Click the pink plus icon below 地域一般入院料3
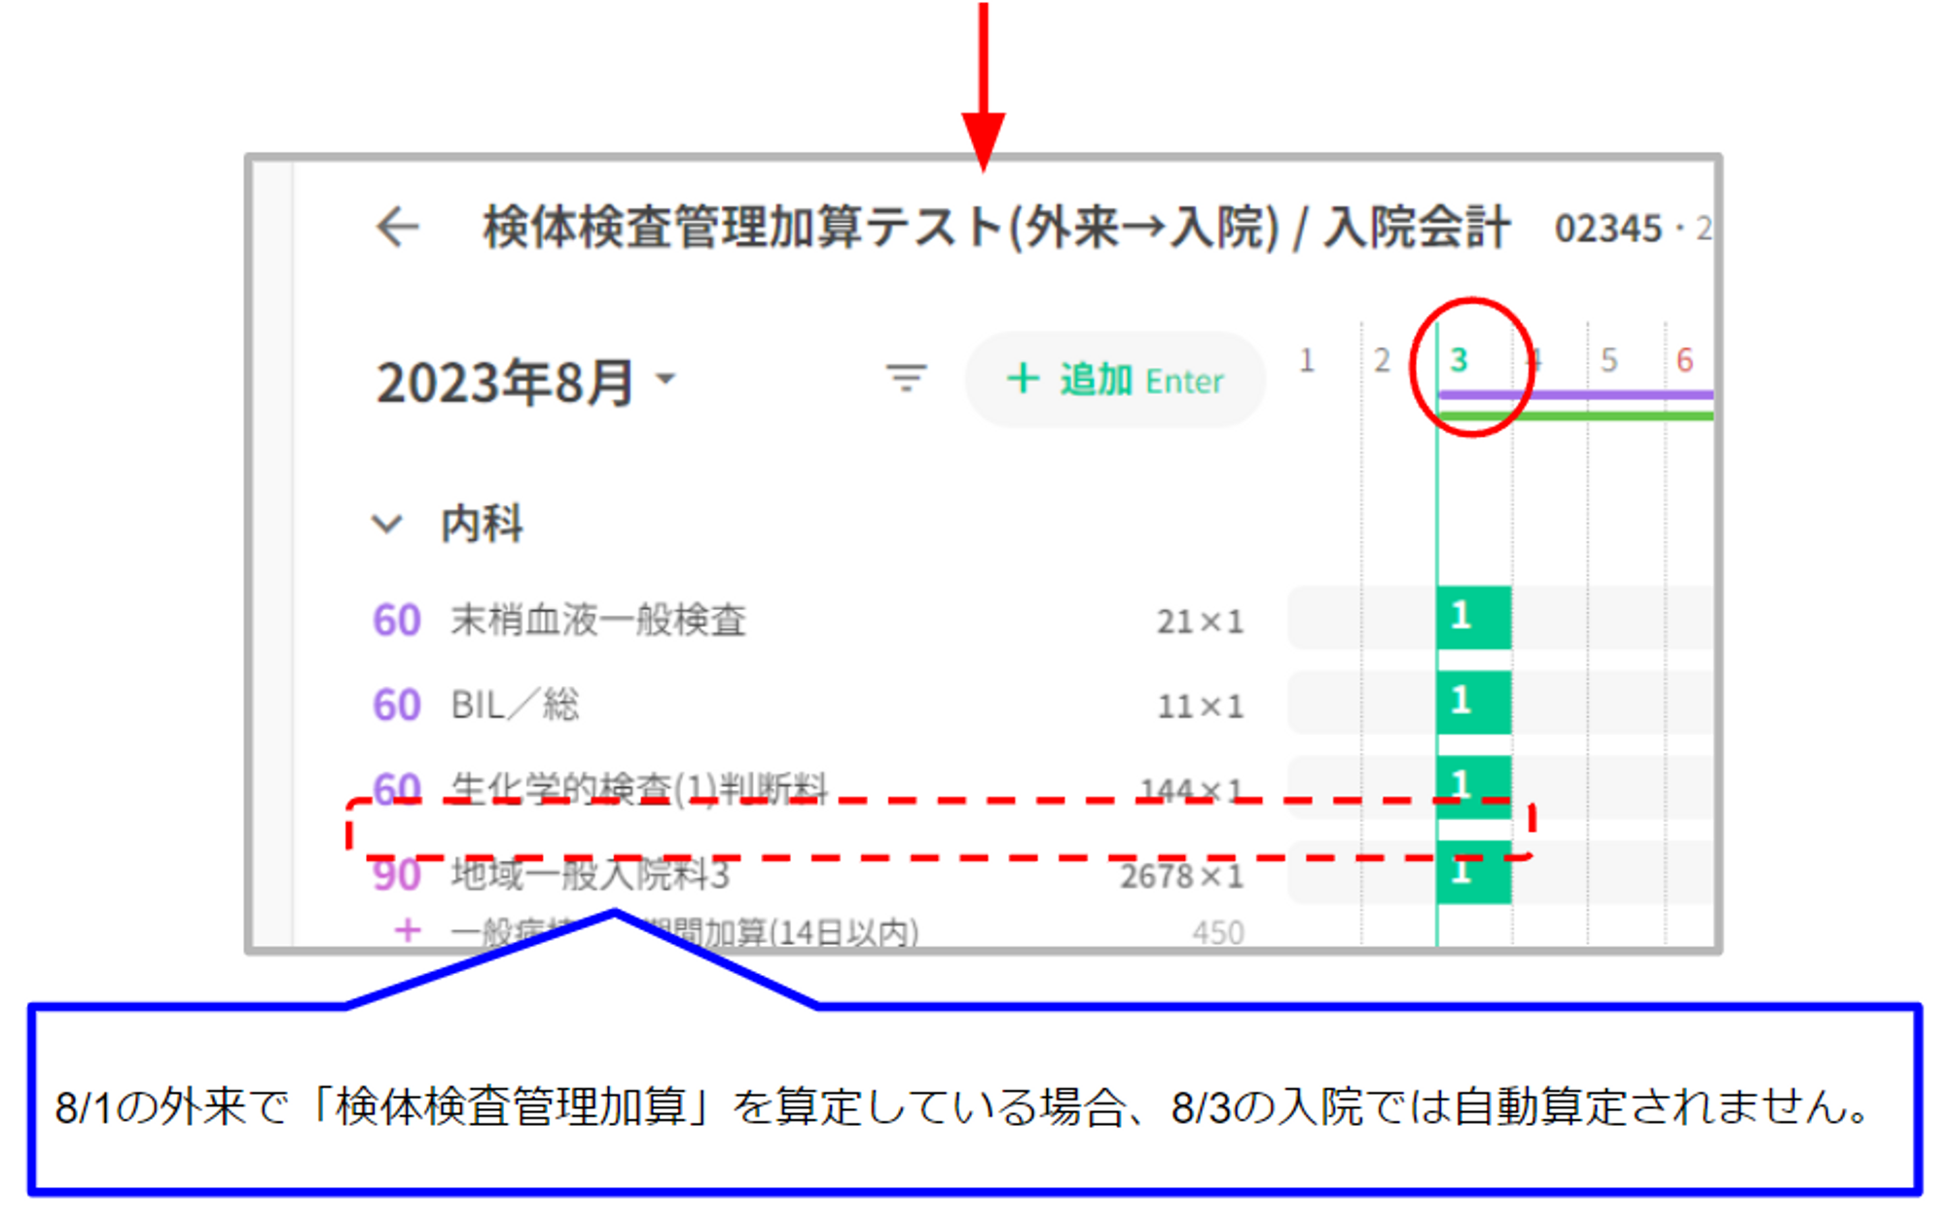Image resolution: width=1946 pixels, height=1227 pixels. [x=408, y=931]
